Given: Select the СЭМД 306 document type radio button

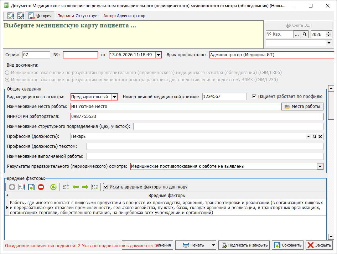Looking at the screenshot, I should click(7, 73).
